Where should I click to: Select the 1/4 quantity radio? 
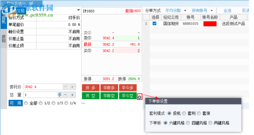(x=66, y=103)
